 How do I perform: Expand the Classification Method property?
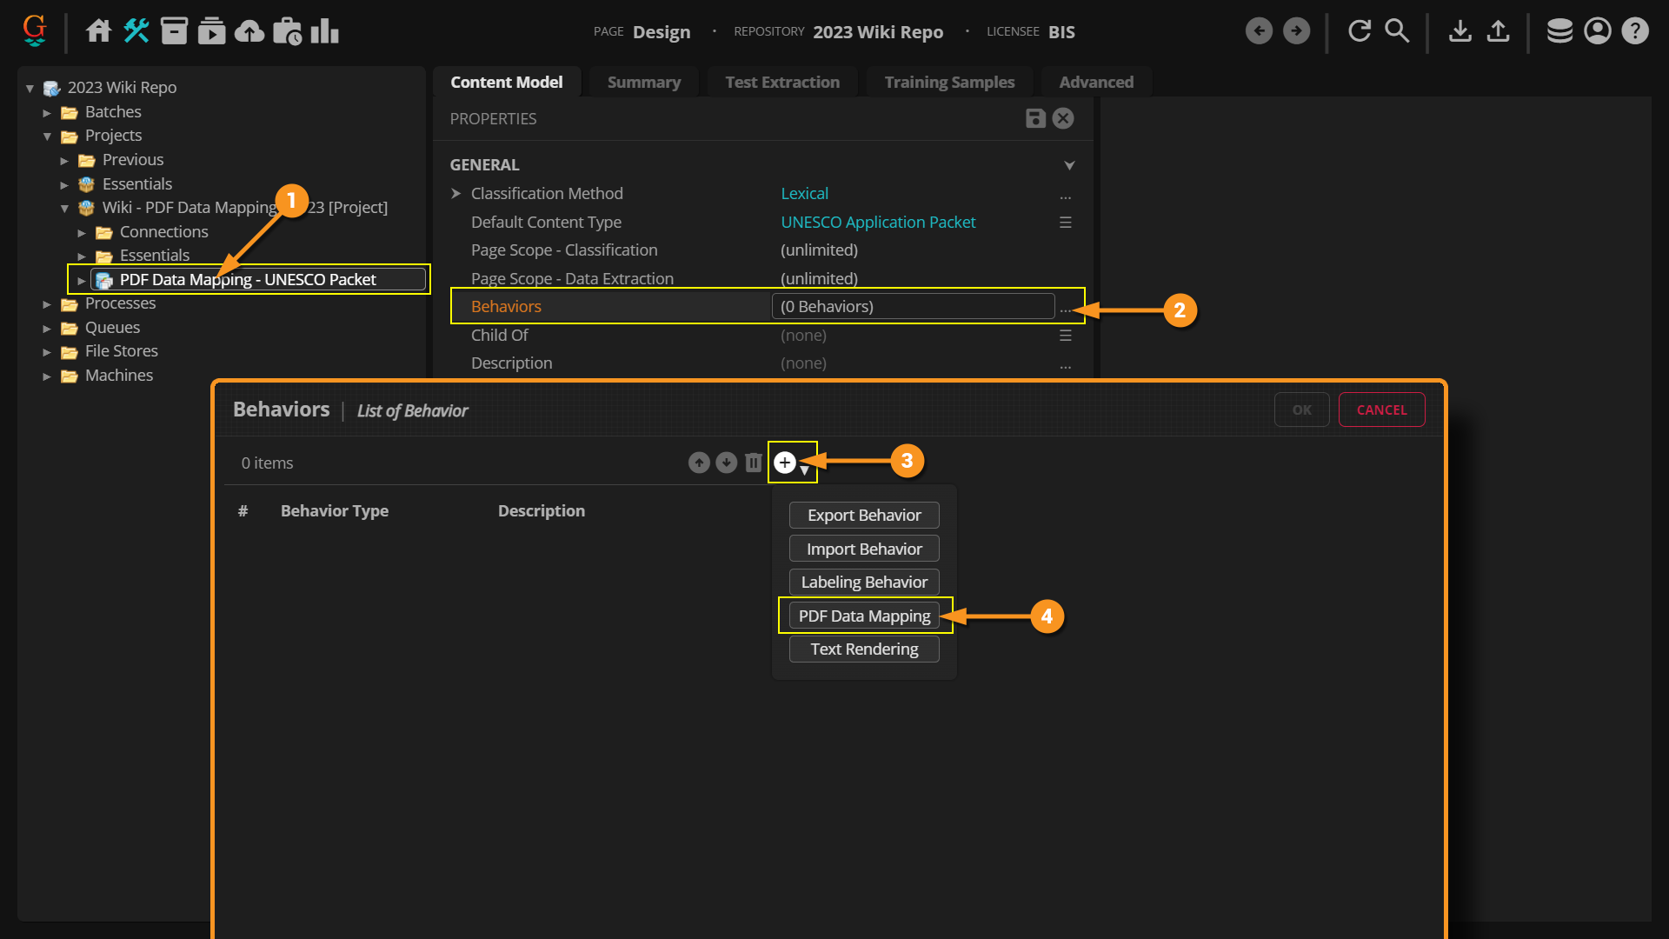click(456, 194)
